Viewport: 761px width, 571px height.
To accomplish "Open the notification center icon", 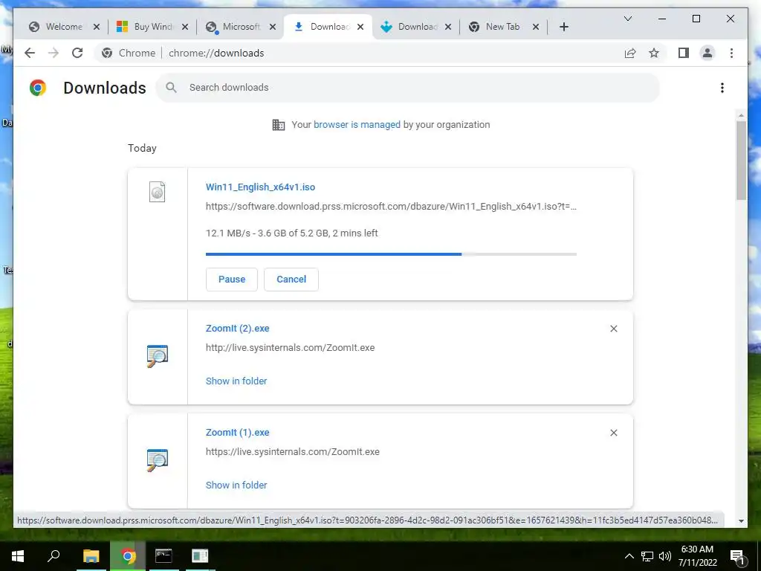I will pos(737,556).
